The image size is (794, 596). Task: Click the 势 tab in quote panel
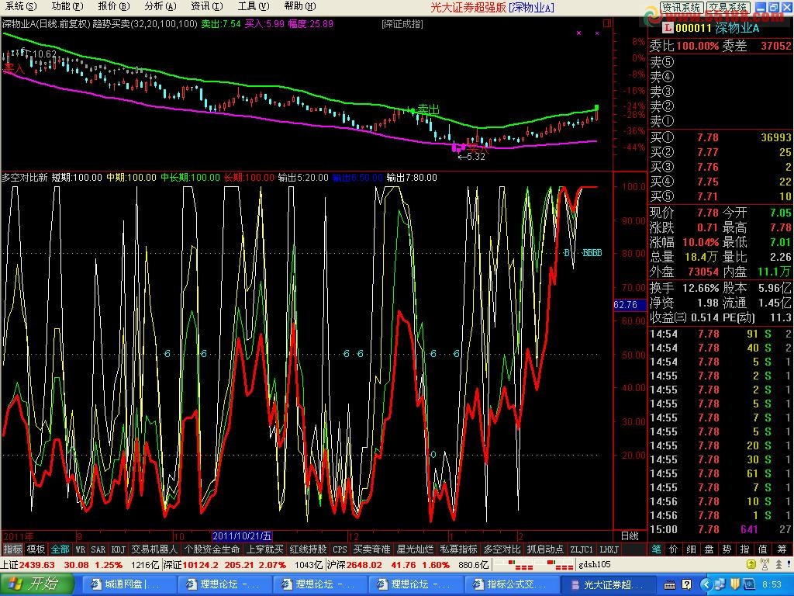pos(727,549)
